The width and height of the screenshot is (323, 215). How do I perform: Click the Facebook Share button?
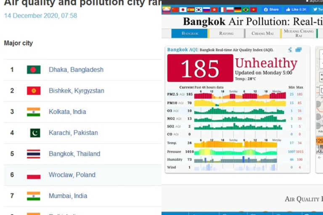click(x=271, y=10)
